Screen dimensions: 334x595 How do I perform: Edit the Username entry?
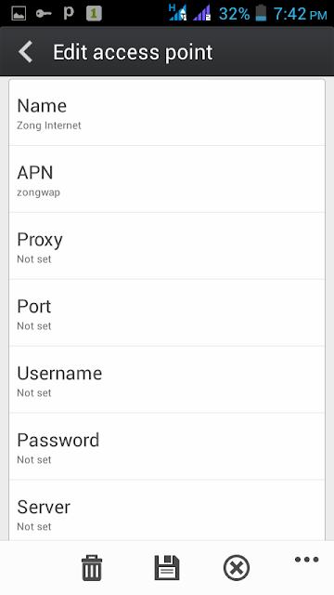[167, 379]
